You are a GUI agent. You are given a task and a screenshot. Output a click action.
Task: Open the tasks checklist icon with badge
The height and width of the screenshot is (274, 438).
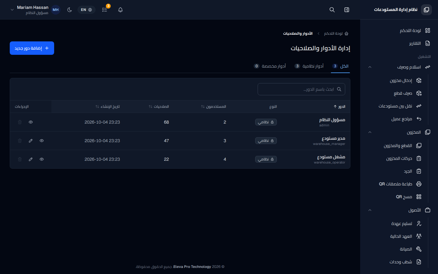pyautogui.click(x=105, y=10)
